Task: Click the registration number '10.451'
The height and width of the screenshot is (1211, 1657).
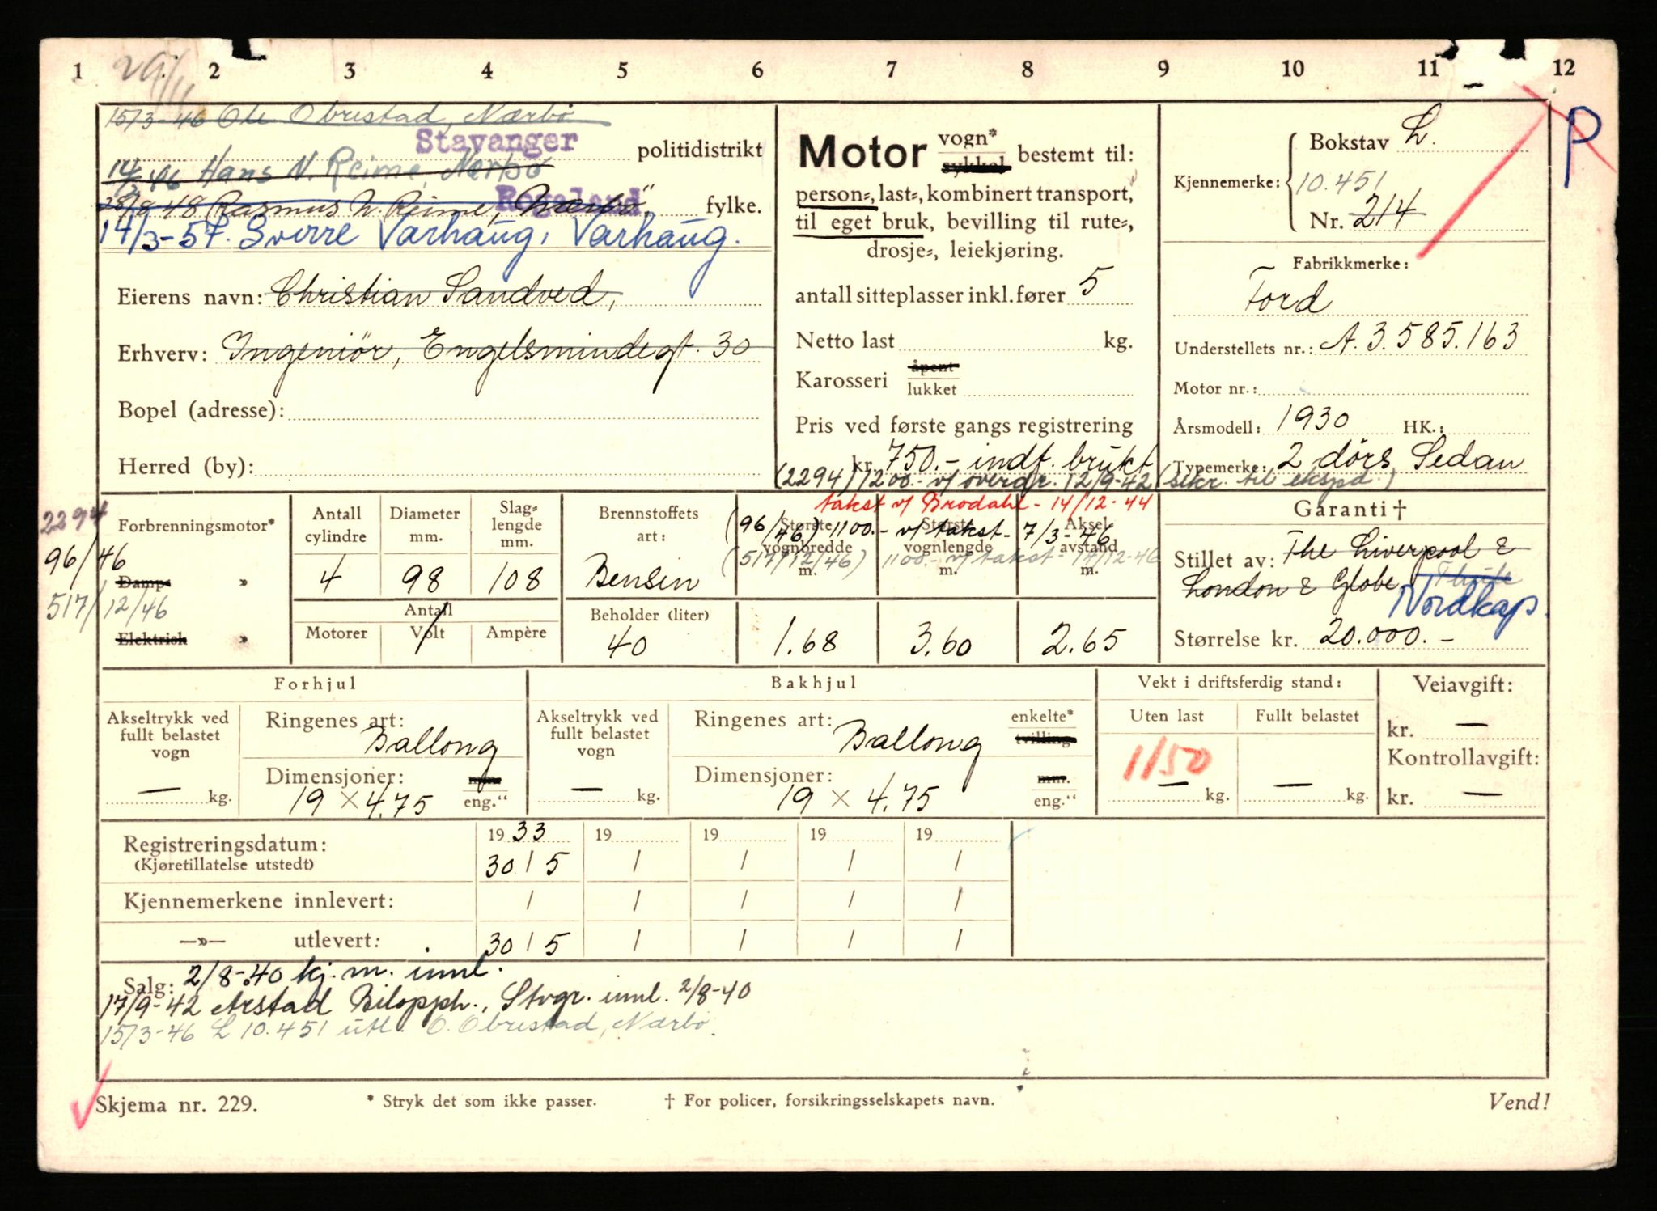Action: pyautogui.click(x=1340, y=184)
